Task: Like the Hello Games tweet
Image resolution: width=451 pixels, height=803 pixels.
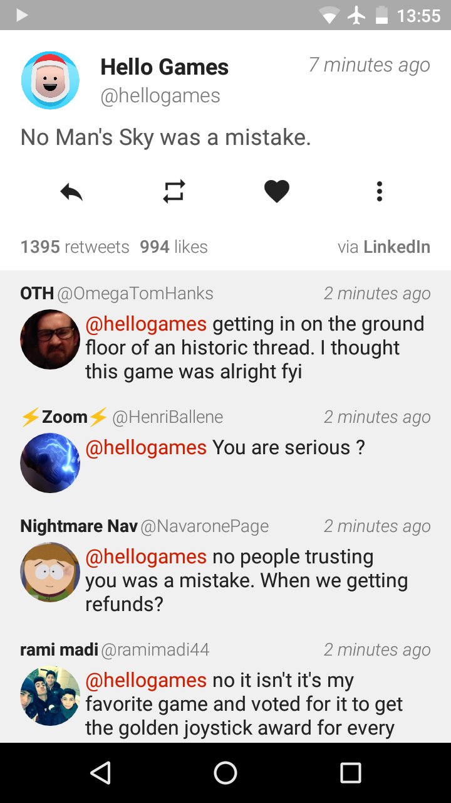Action: point(276,191)
